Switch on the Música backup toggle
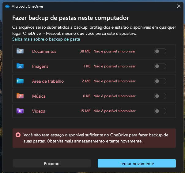 [x=160, y=96]
